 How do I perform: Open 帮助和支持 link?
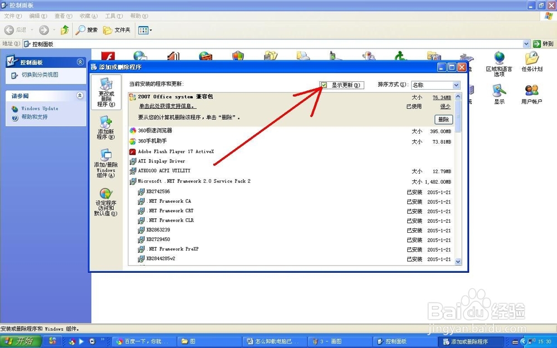[35, 117]
